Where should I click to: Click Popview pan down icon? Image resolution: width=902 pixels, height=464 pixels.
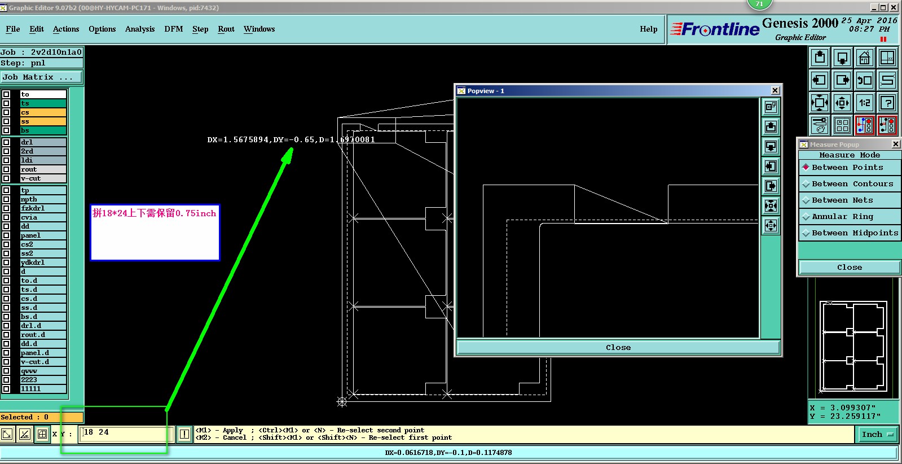click(x=771, y=146)
